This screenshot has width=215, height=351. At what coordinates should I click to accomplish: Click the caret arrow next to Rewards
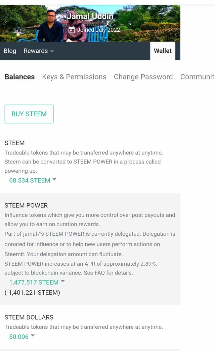(x=52, y=51)
